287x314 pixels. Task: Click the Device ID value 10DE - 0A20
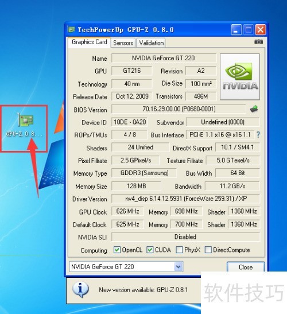129,122
